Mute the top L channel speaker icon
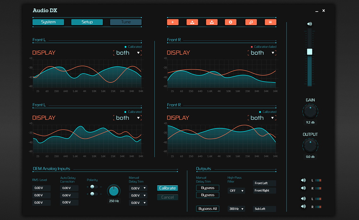359x220 pixels. click(x=303, y=180)
